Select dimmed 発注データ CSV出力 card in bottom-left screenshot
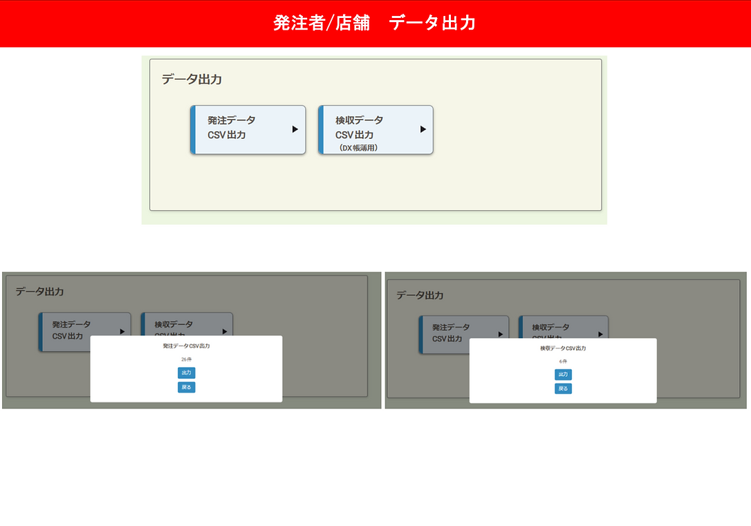 (x=85, y=331)
